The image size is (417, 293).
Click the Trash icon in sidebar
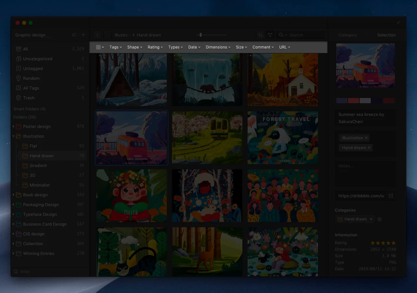[19, 98]
